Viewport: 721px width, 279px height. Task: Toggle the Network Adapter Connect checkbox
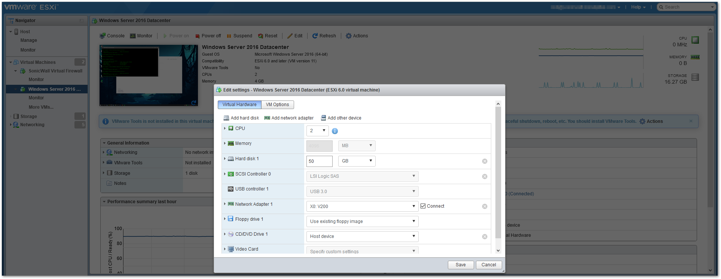click(x=423, y=206)
